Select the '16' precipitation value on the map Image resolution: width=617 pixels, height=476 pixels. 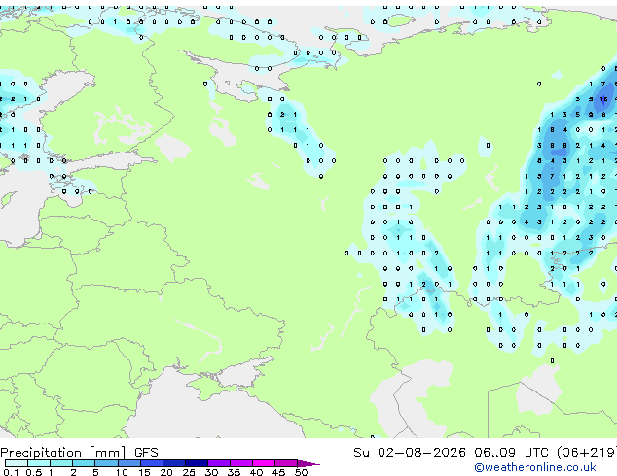[x=603, y=99]
